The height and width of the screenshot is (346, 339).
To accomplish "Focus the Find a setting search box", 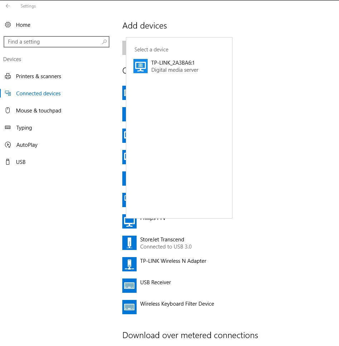I will 56,42.
